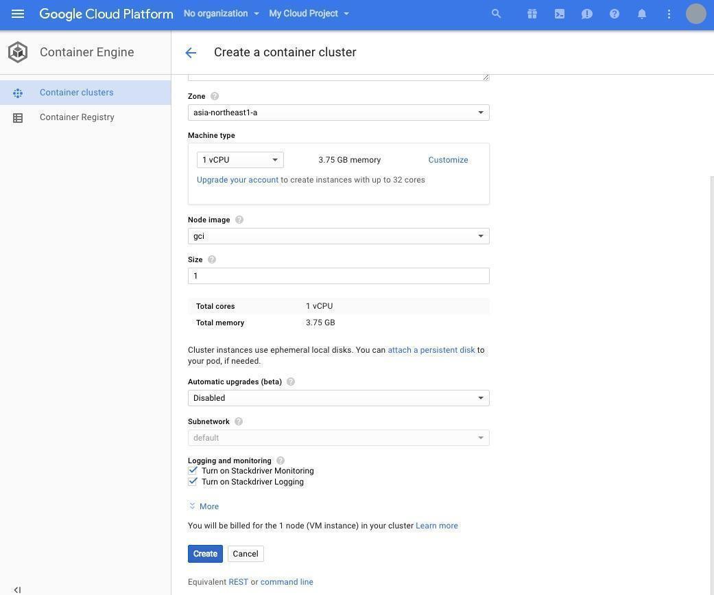Click the Container Engine hexagon logo
714x595 pixels.
click(18, 52)
